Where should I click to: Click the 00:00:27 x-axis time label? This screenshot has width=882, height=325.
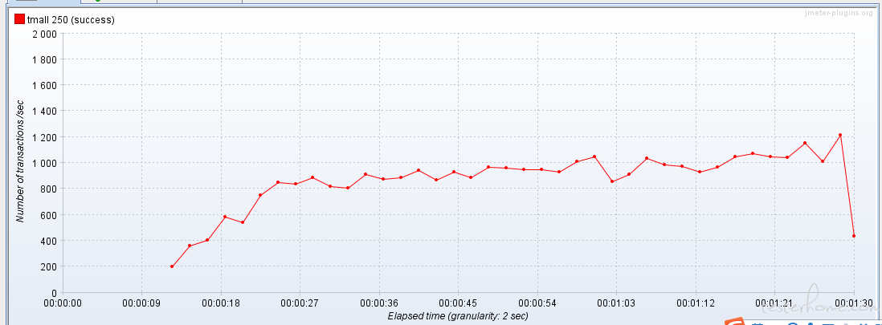pos(300,303)
